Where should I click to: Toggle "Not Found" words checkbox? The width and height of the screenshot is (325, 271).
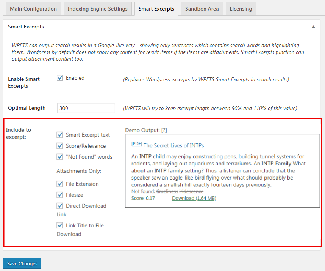[x=60, y=157]
